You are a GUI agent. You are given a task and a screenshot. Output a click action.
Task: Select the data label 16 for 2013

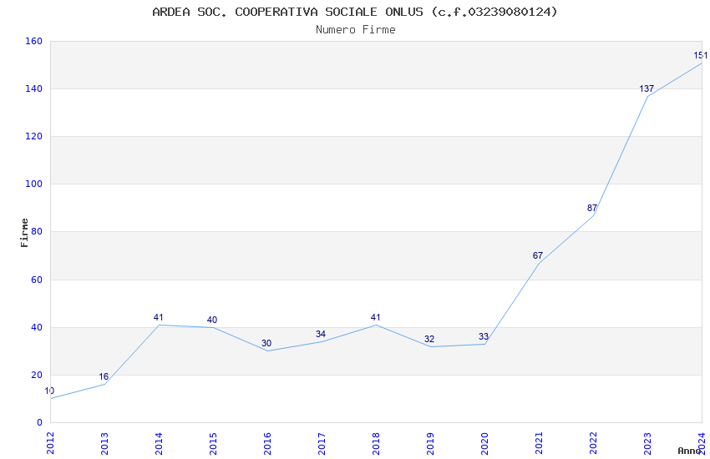click(104, 376)
